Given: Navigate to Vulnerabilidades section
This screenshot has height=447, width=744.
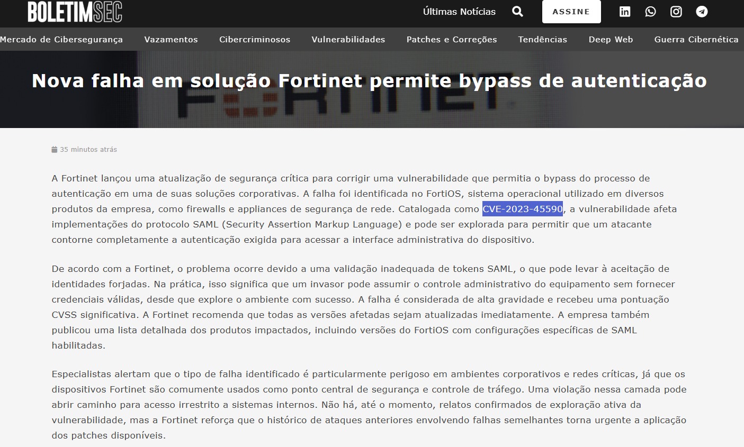Looking at the screenshot, I should coord(348,40).
